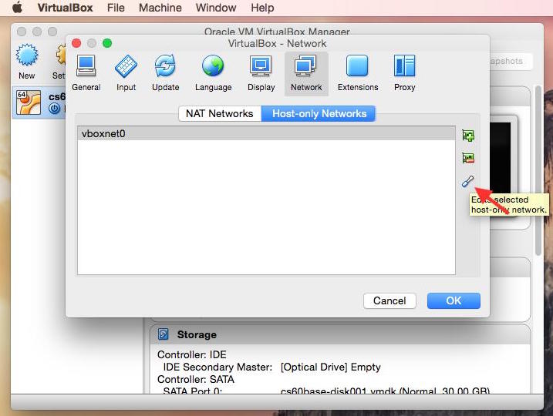Open the Extensions preferences pane
Viewport: 553px width, 416px height.
pos(358,73)
